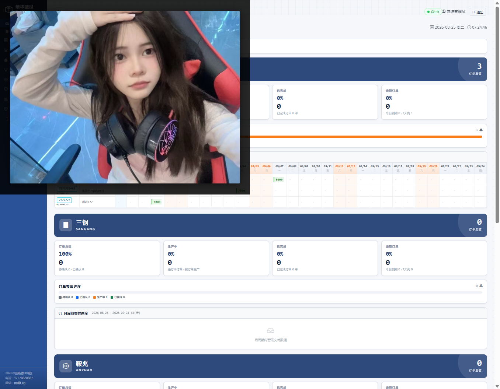Click the clock icon beside 07:24:46

[x=469, y=27]
